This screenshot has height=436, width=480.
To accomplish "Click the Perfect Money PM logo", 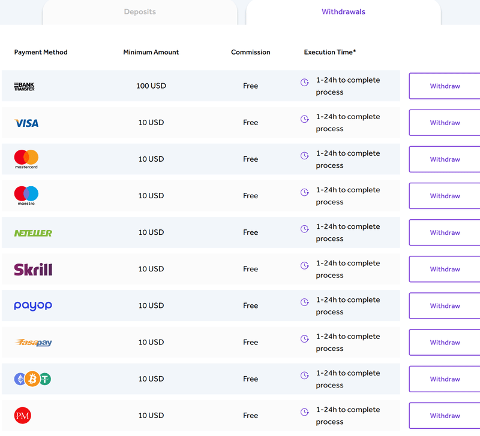I will [23, 416].
